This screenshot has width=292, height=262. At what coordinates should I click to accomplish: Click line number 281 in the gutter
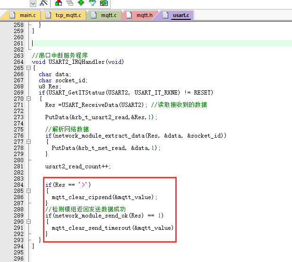[19, 166]
